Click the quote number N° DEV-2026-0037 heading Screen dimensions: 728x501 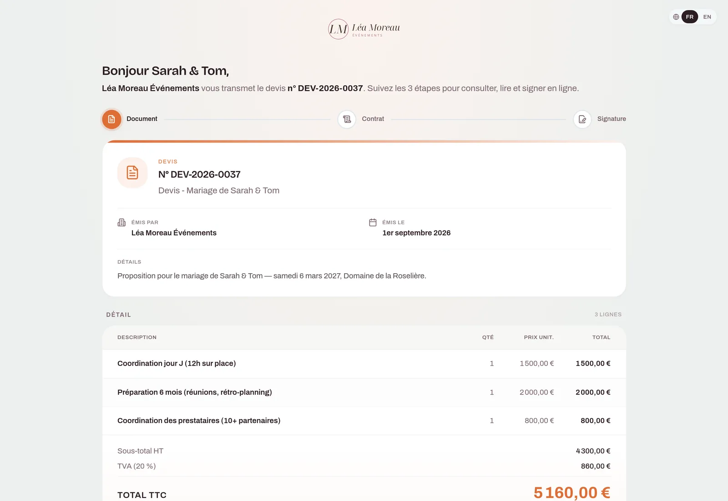coord(199,174)
